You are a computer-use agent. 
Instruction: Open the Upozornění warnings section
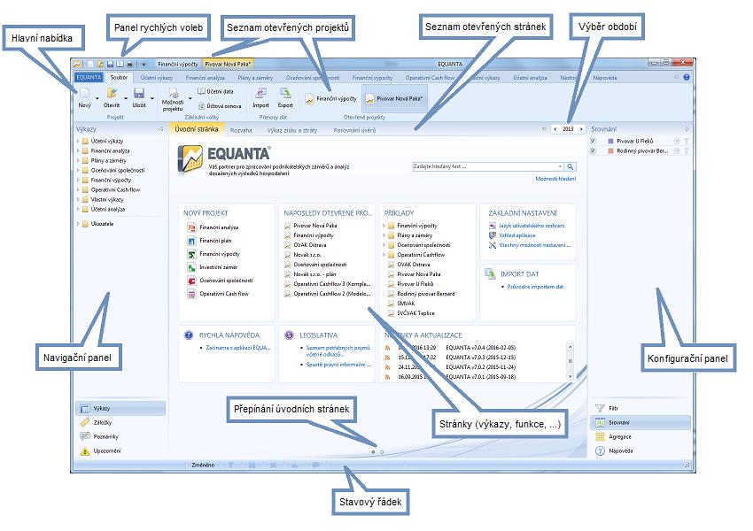click(120, 450)
